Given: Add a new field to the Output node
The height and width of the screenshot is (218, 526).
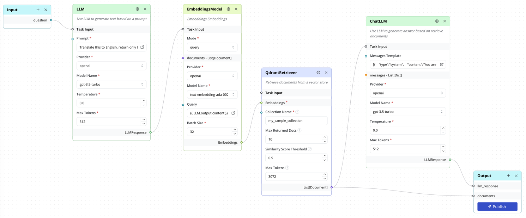Looking at the screenshot, I should 508,176.
